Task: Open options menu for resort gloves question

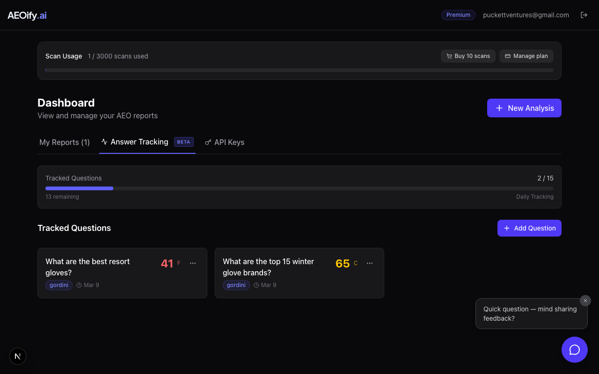Action: tap(193, 263)
